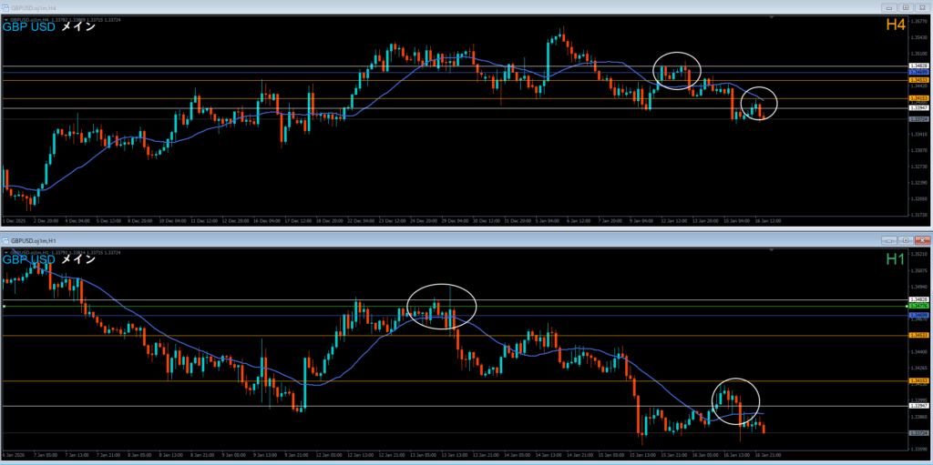Click the 5 Jan 04:00 label on H4 time axis
The height and width of the screenshot is (465, 933).
pos(549,220)
